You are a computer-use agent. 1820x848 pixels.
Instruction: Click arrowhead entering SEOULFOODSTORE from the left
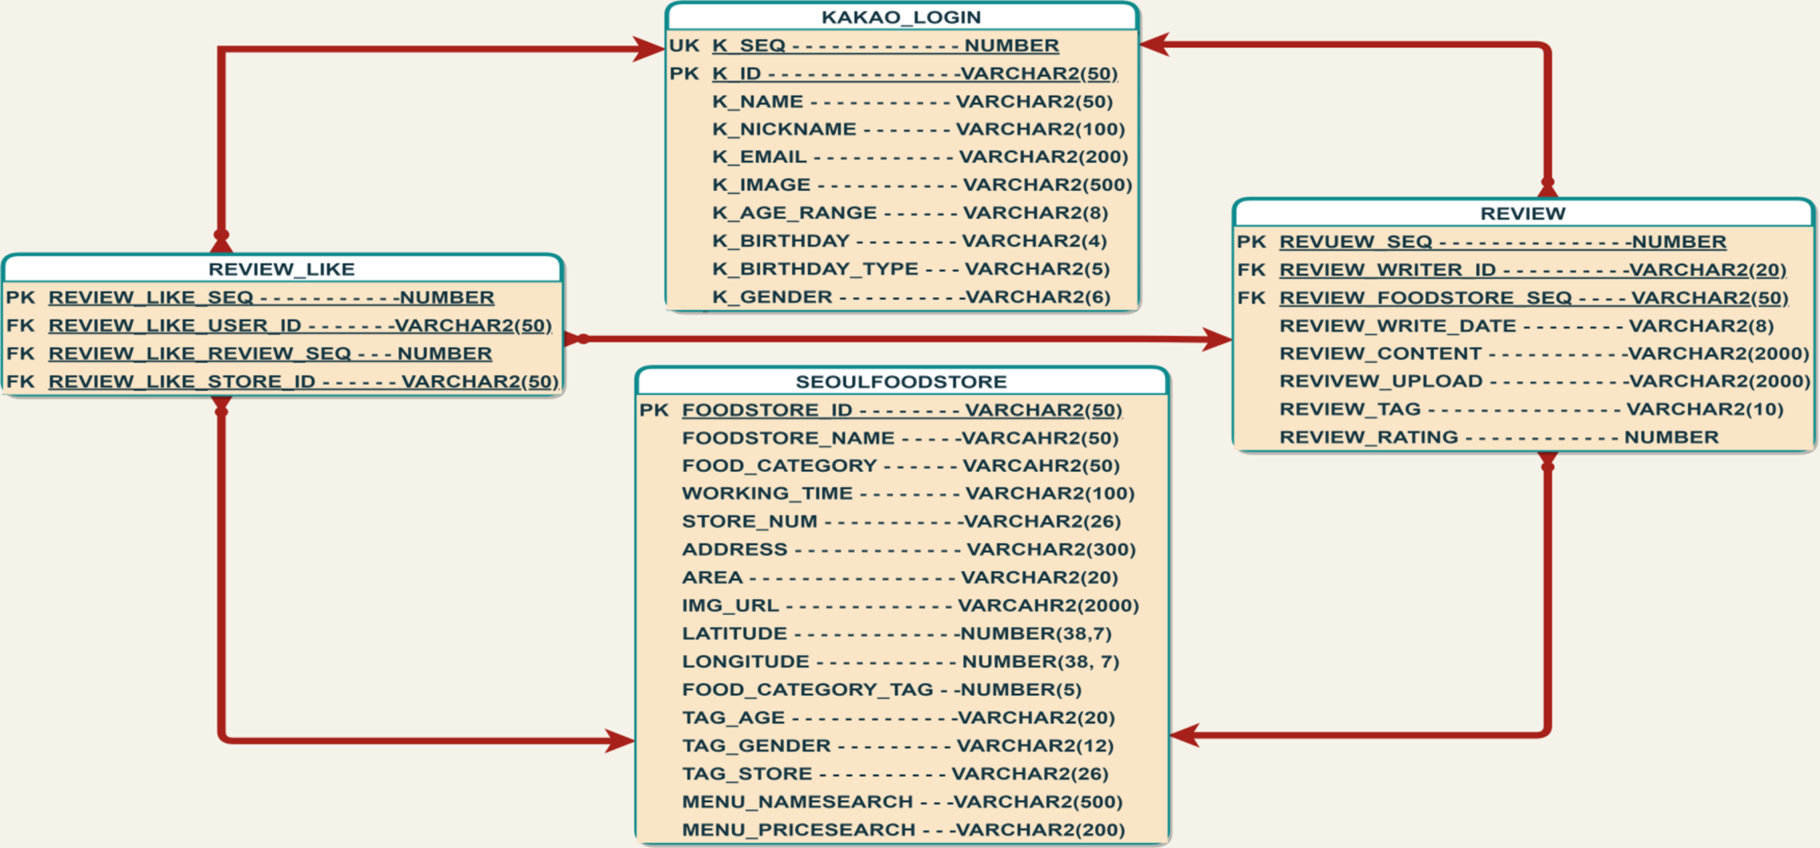(x=620, y=741)
